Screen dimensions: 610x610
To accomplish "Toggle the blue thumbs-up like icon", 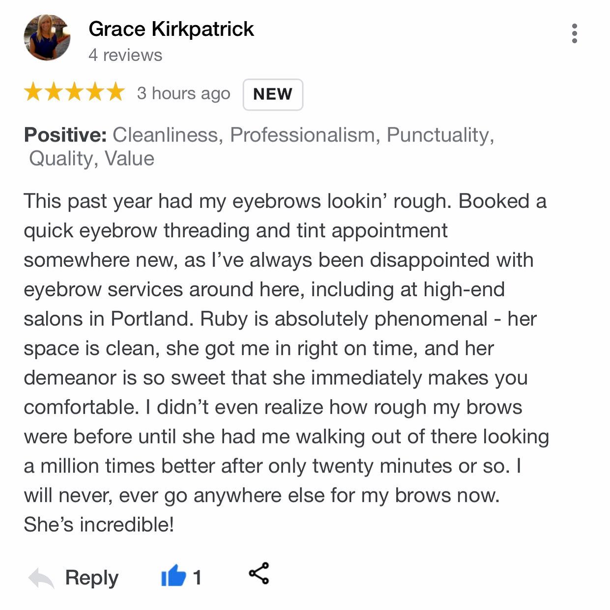I will pyautogui.click(x=174, y=576).
